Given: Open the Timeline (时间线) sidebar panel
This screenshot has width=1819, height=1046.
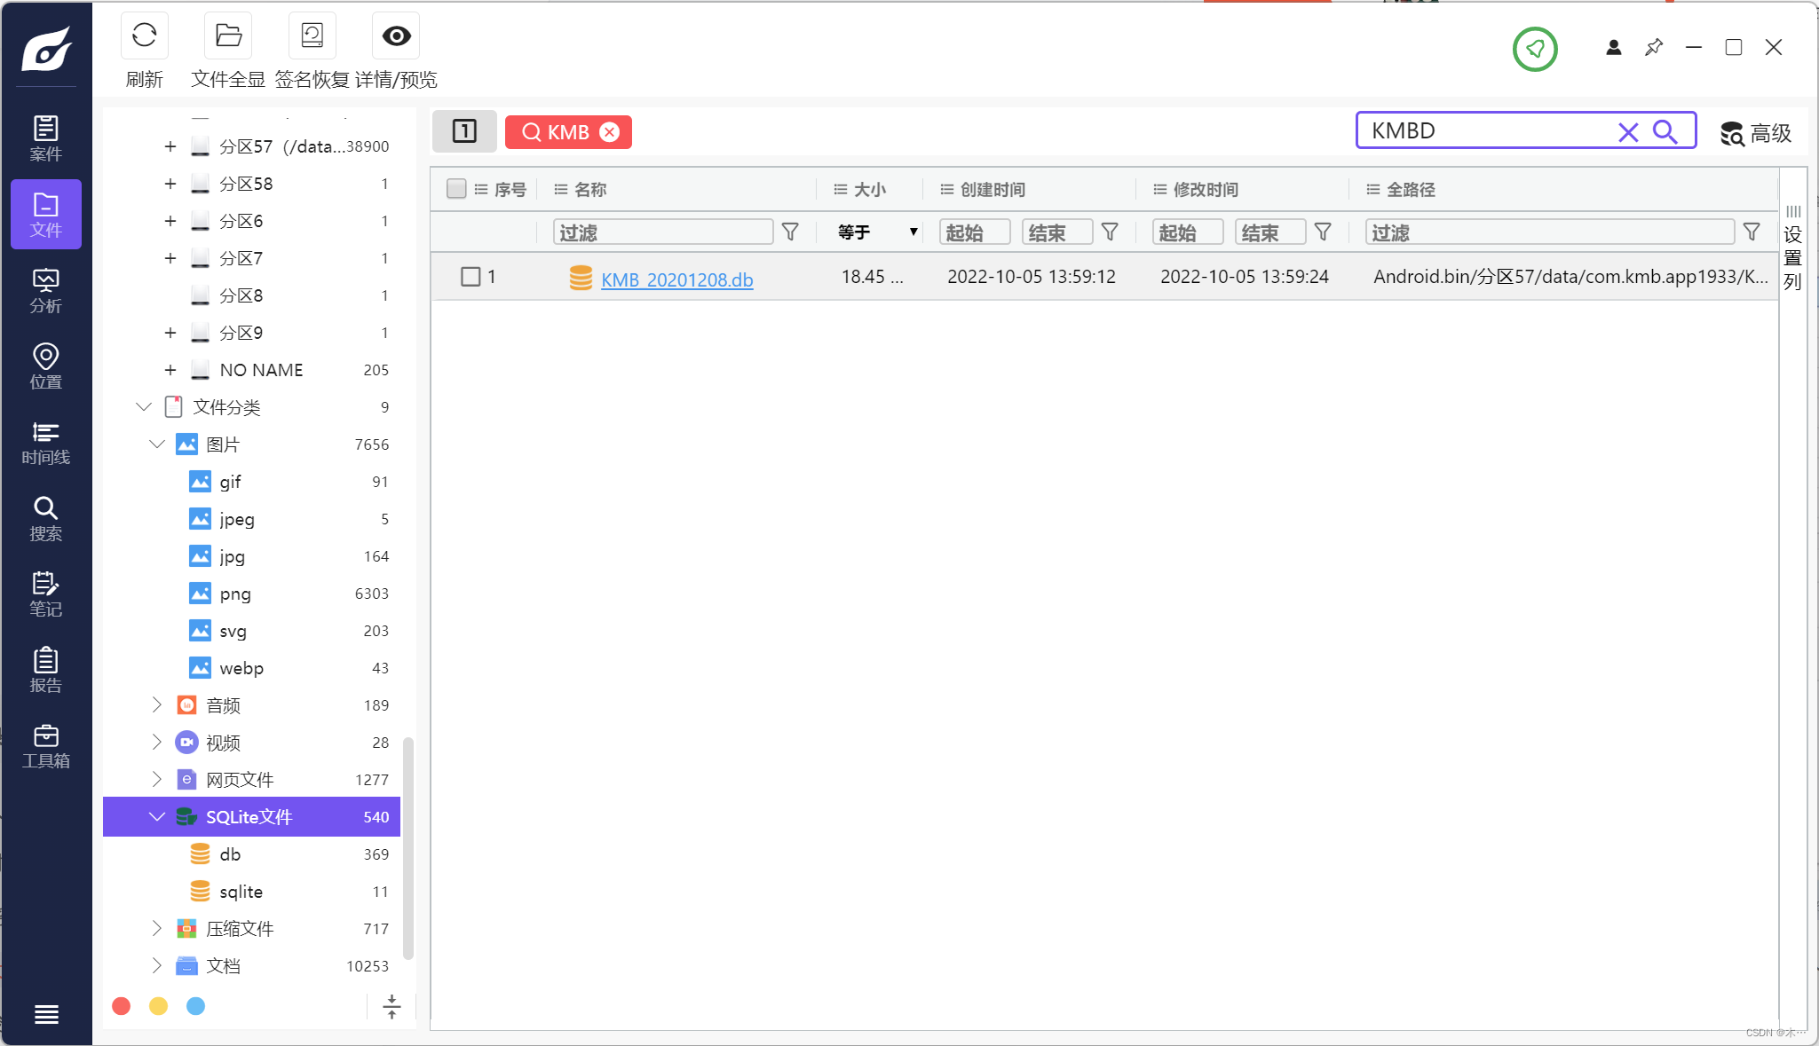Looking at the screenshot, I should [45, 443].
